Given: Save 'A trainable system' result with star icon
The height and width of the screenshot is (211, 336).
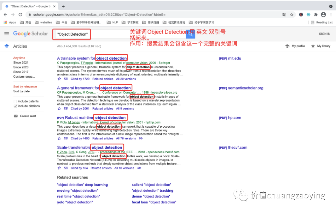Looking at the screenshot, I should 59,79.
